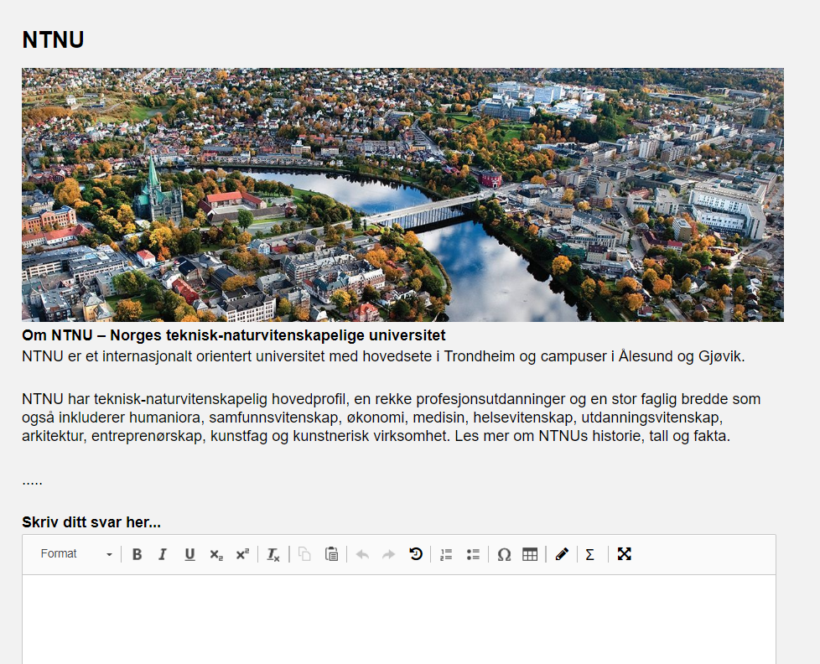This screenshot has width=820, height=664.
Task: Insert a special character with Omega
Action: coord(504,554)
